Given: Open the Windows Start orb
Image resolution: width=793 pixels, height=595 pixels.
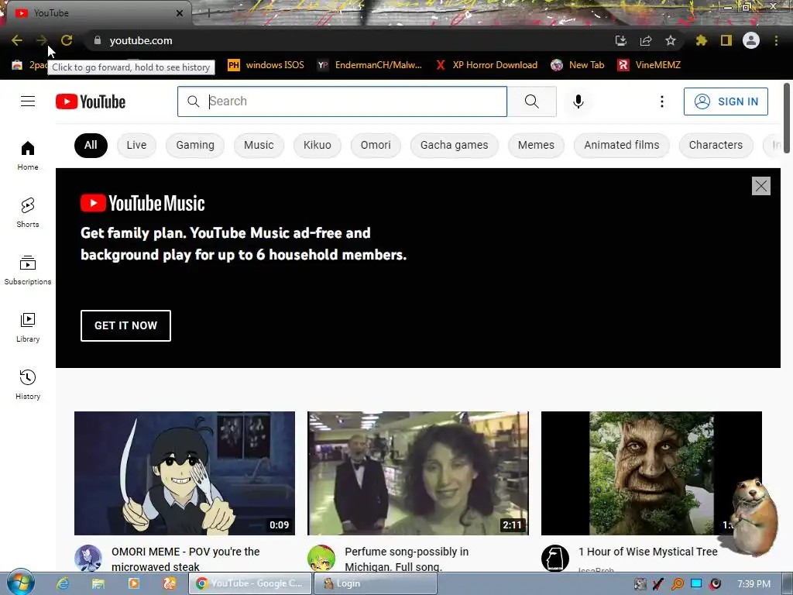Looking at the screenshot, I should point(20,583).
